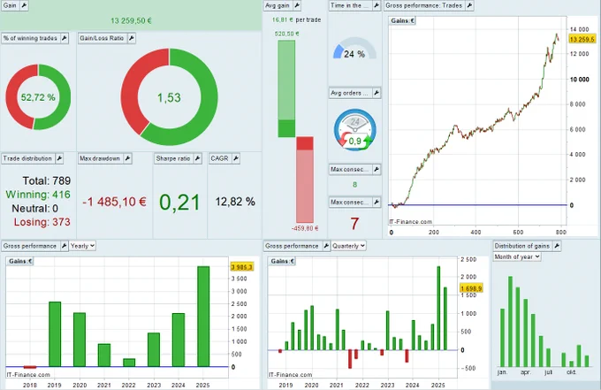This screenshot has width=601, height=390.
Task: Select the Sharpe ratio title
Action: click(173, 158)
